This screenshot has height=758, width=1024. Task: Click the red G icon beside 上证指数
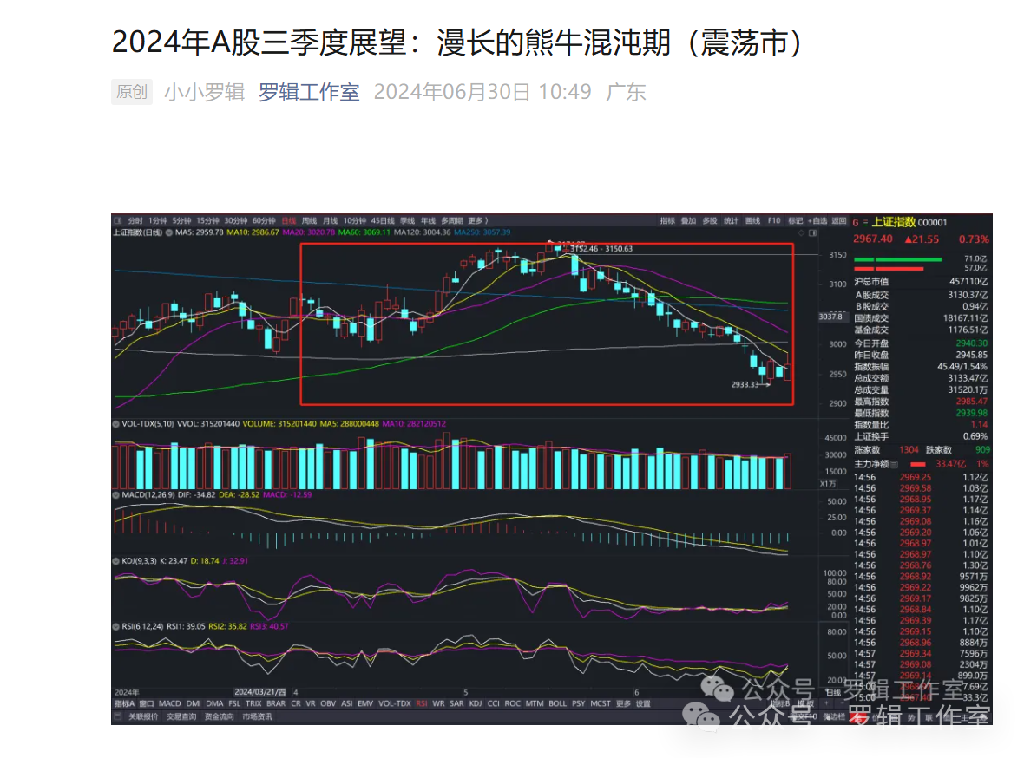856,223
